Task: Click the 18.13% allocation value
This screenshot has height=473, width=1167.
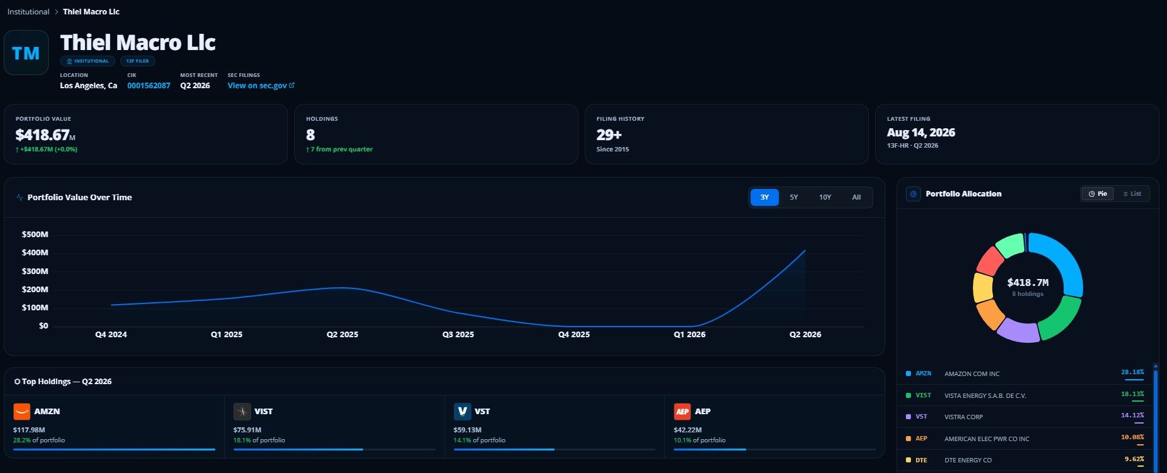Action: click(x=1133, y=394)
